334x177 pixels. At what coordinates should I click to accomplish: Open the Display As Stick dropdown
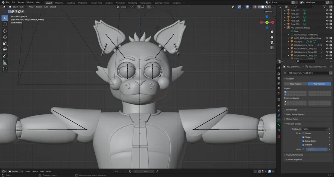315,129
